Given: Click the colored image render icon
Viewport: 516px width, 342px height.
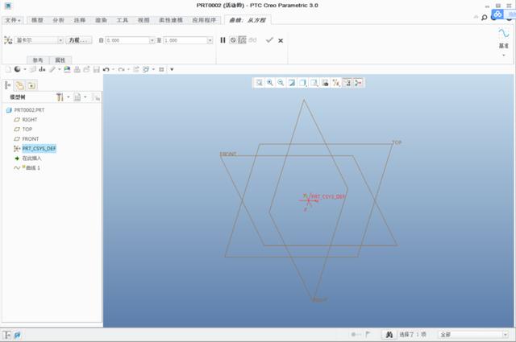Looking at the screenshot, I should pyautogui.click(x=67, y=69).
